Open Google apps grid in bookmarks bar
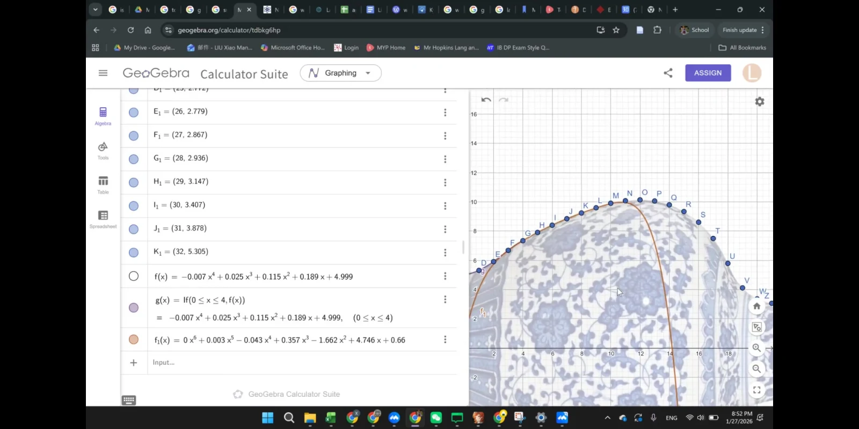The width and height of the screenshot is (859, 429). click(96, 48)
